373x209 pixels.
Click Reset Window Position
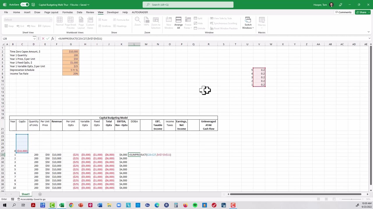(224, 28)
